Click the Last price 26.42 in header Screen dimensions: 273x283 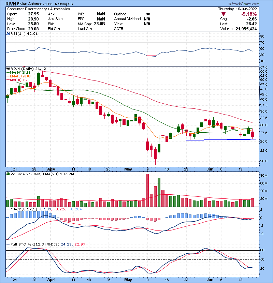point(252,24)
